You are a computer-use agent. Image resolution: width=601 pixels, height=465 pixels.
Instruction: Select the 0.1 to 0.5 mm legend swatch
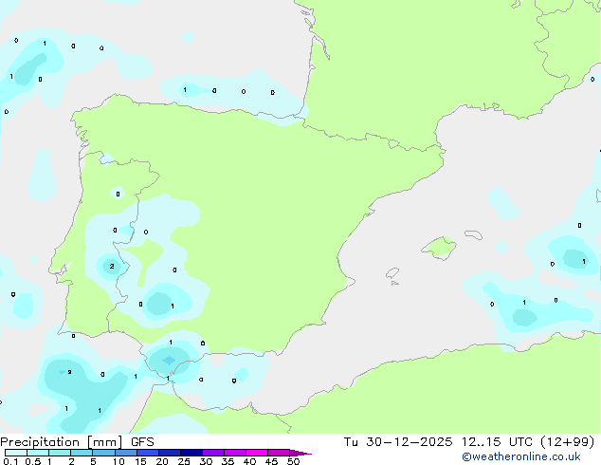pyautogui.click(x=16, y=453)
